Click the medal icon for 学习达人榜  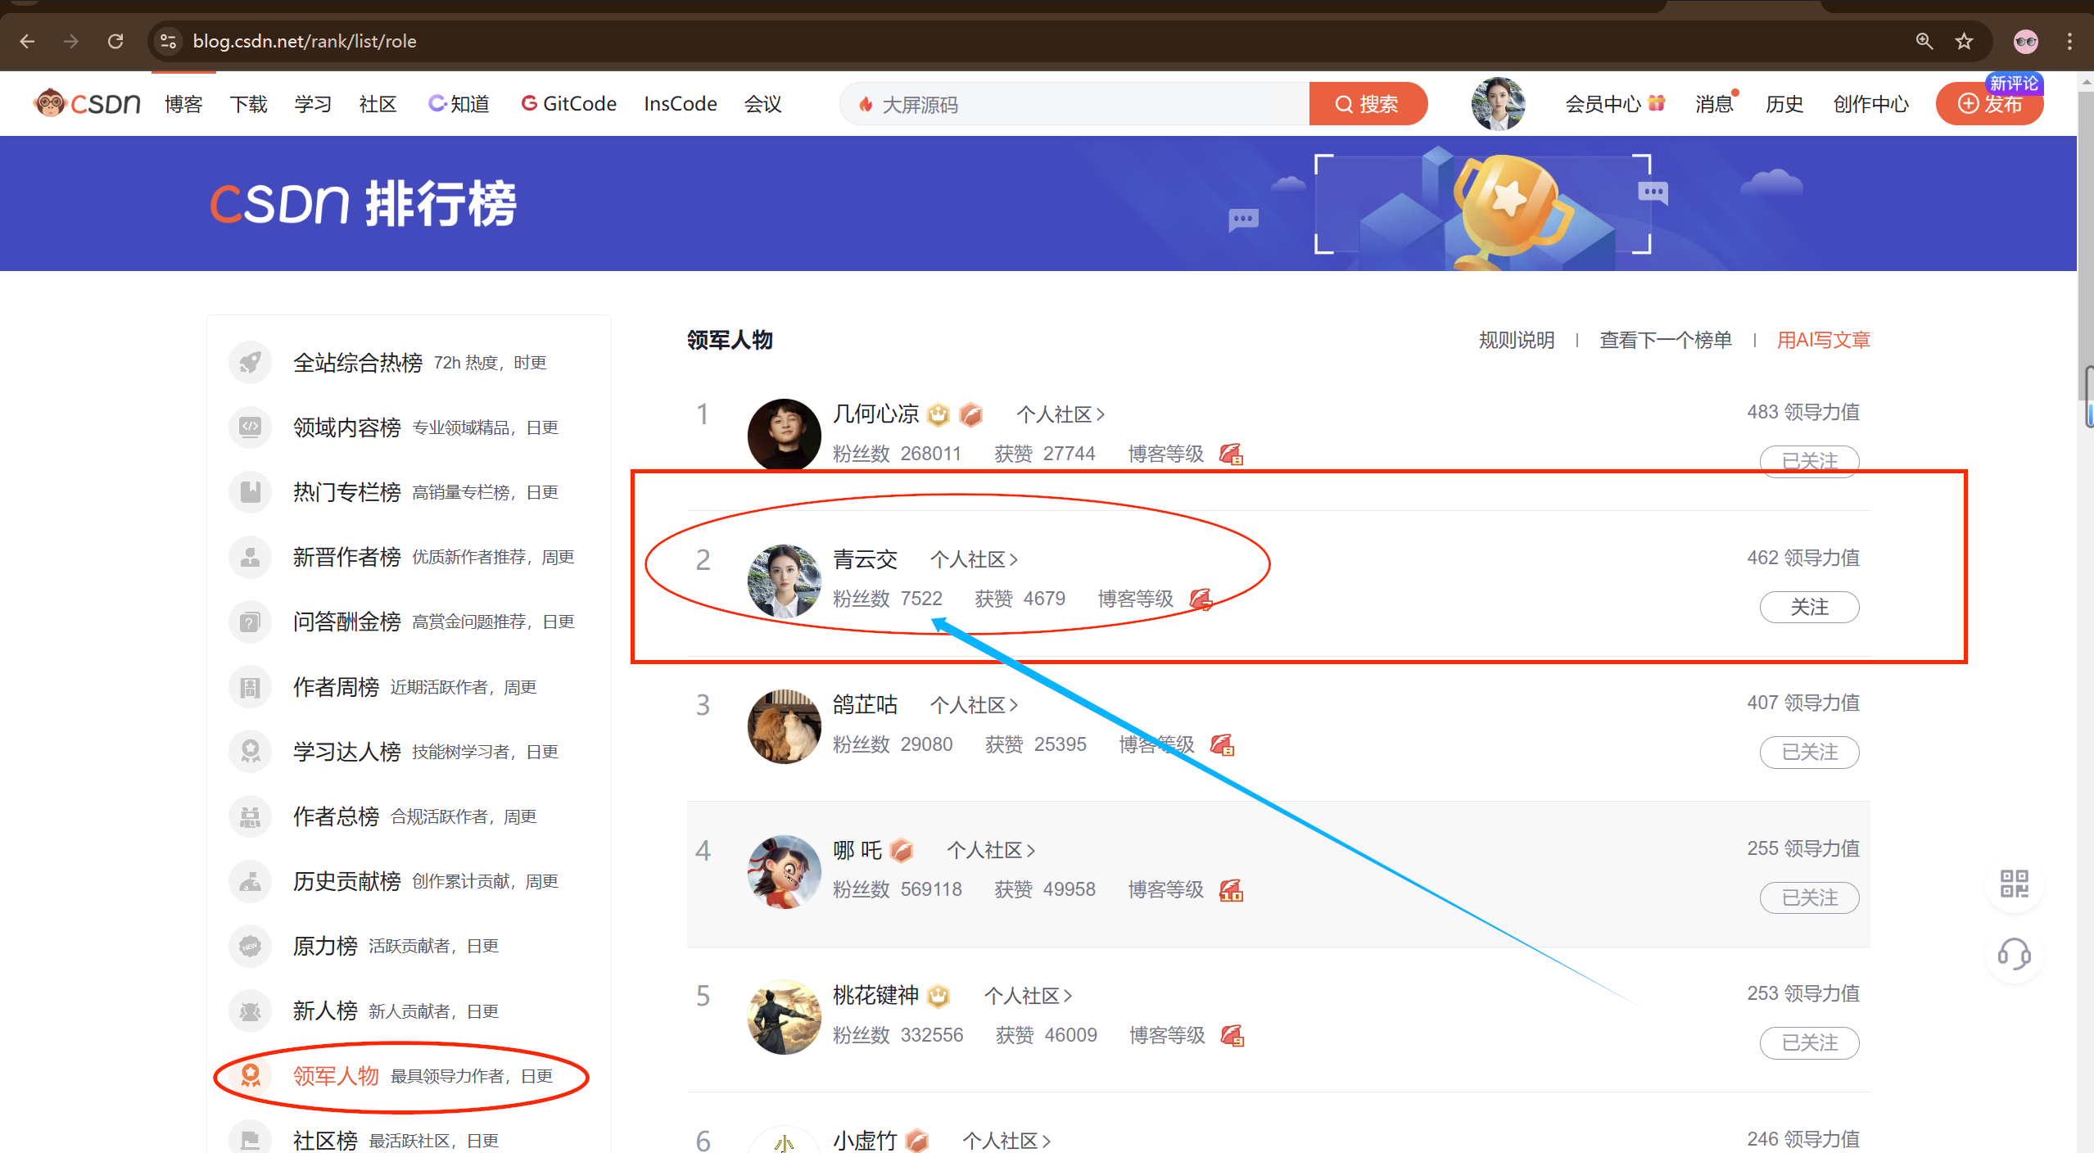[x=250, y=752]
